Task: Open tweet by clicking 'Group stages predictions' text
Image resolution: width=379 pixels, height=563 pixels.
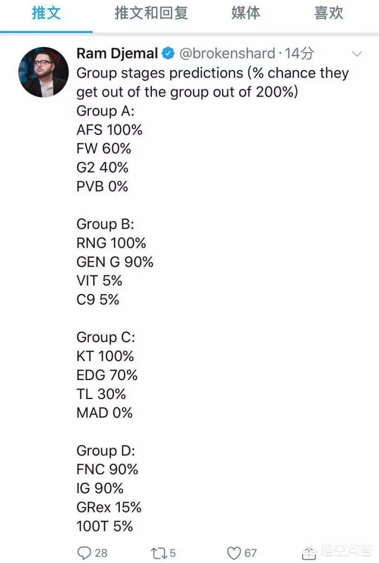Action: point(160,73)
